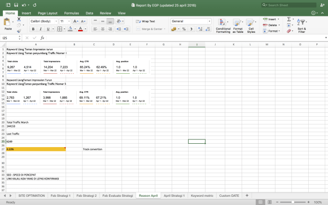Switch to the Insert ribbon tab
The width and height of the screenshot is (328, 205).
(x=26, y=13)
